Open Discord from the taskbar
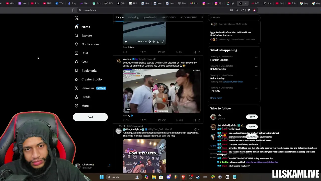Image resolution: width=321 pixels, height=181 pixels. point(169,177)
